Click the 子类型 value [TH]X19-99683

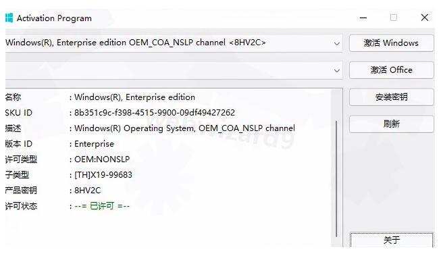click(x=103, y=175)
